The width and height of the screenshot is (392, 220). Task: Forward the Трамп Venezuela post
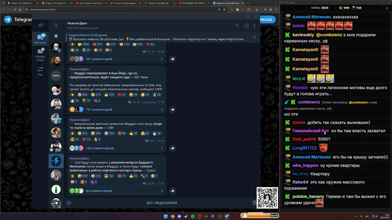click(x=172, y=191)
